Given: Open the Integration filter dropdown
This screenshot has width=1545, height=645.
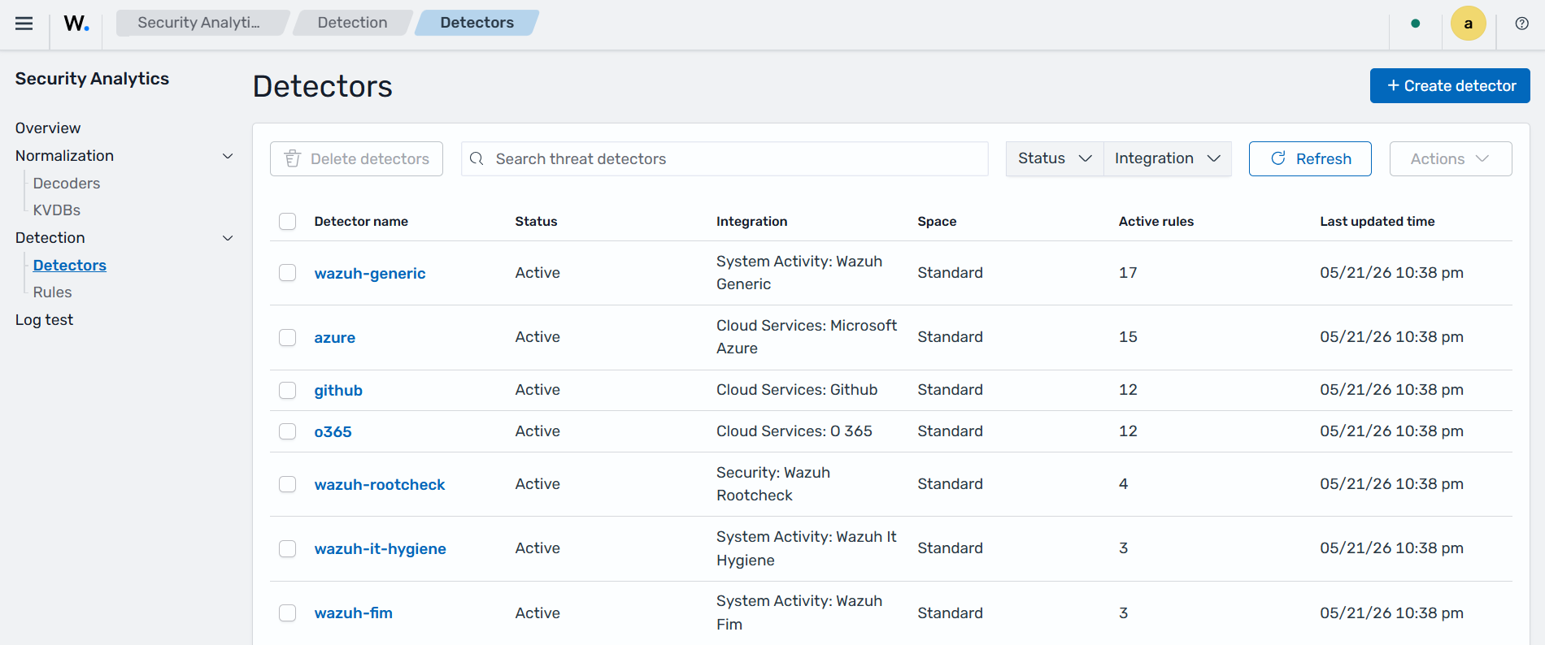Looking at the screenshot, I should [1168, 158].
